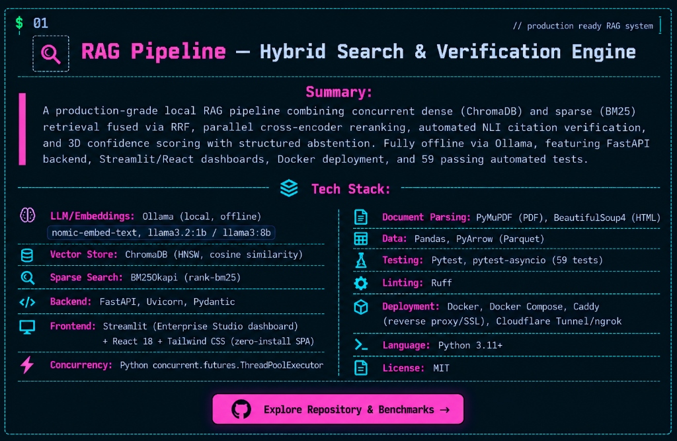Screen dimensions: 677x441
Task: Click the GitHub logo in the pink button
Action: pyautogui.click(x=241, y=409)
